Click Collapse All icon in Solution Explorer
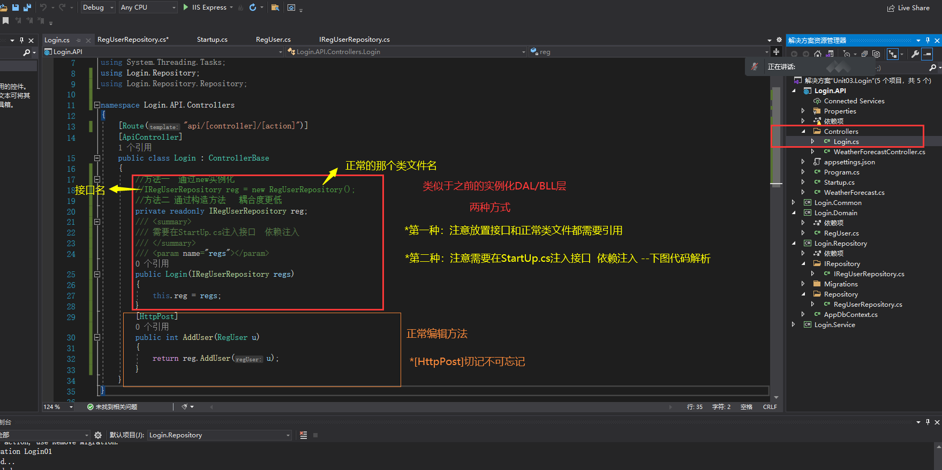The height and width of the screenshot is (470, 942). pyautogui.click(x=864, y=54)
